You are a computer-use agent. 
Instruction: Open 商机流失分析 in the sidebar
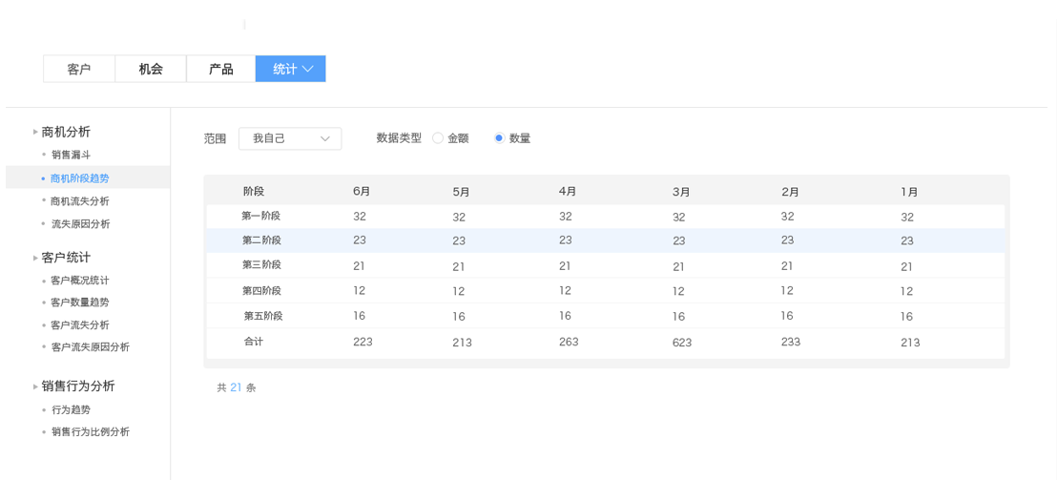point(80,201)
